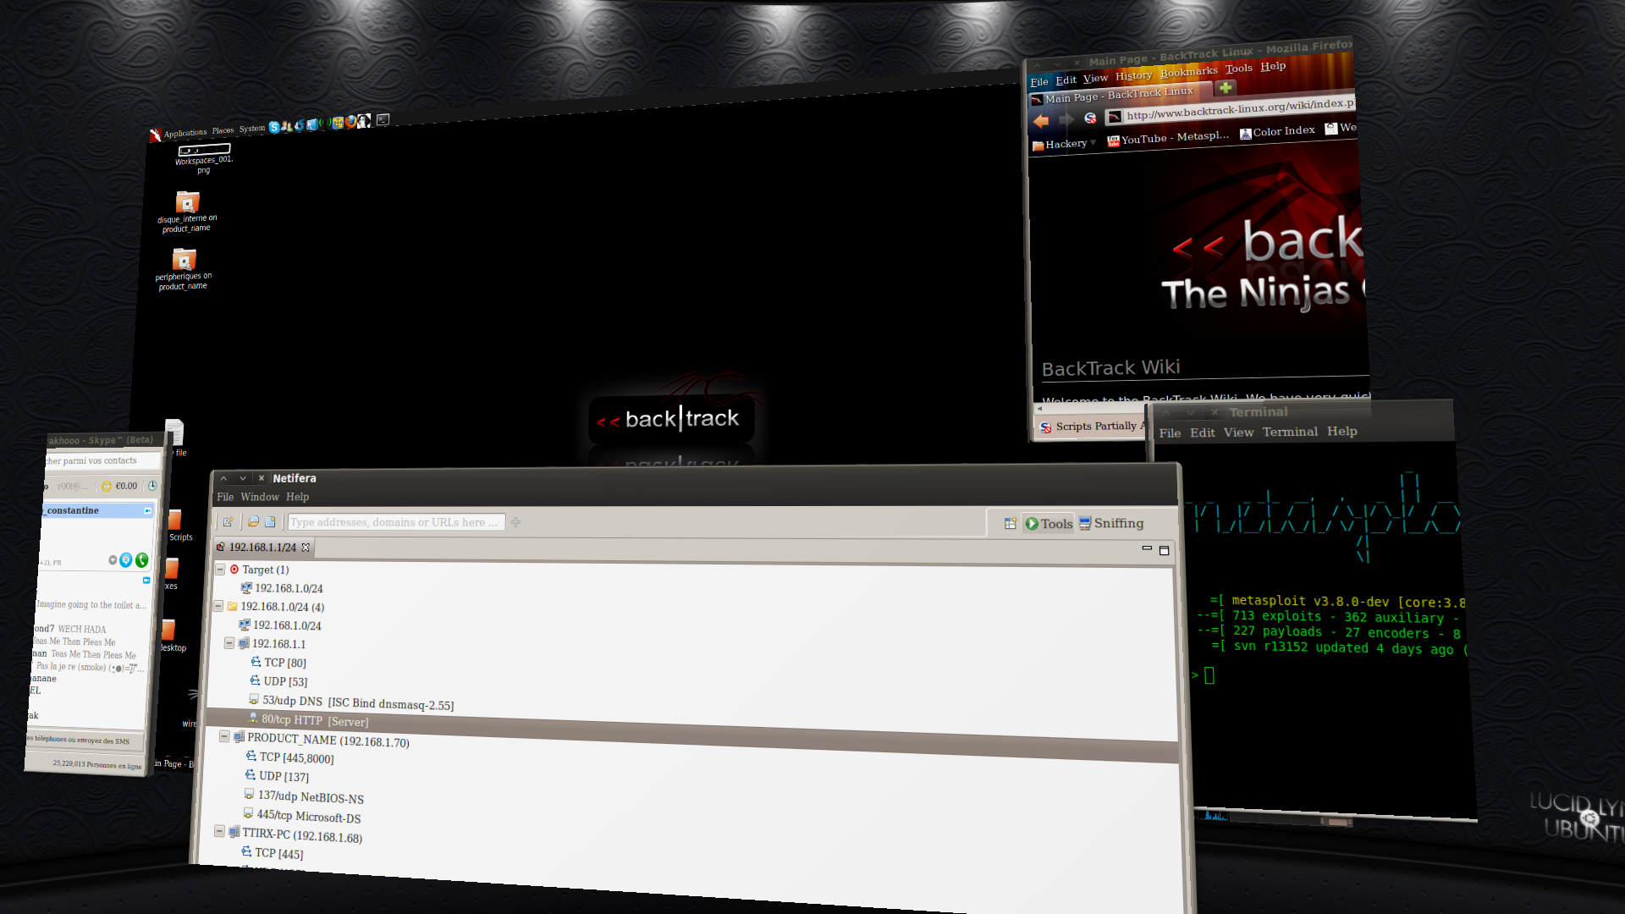This screenshot has width=1625, height=914.
Task: Open Skype status dropdown arrow
Action: click(113, 560)
